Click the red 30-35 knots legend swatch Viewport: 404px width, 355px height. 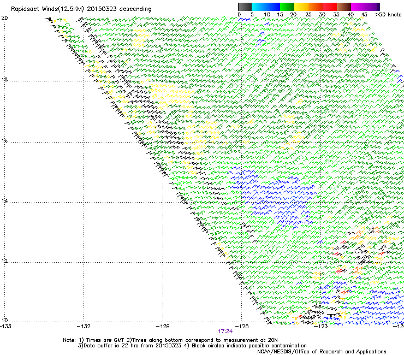click(330, 7)
